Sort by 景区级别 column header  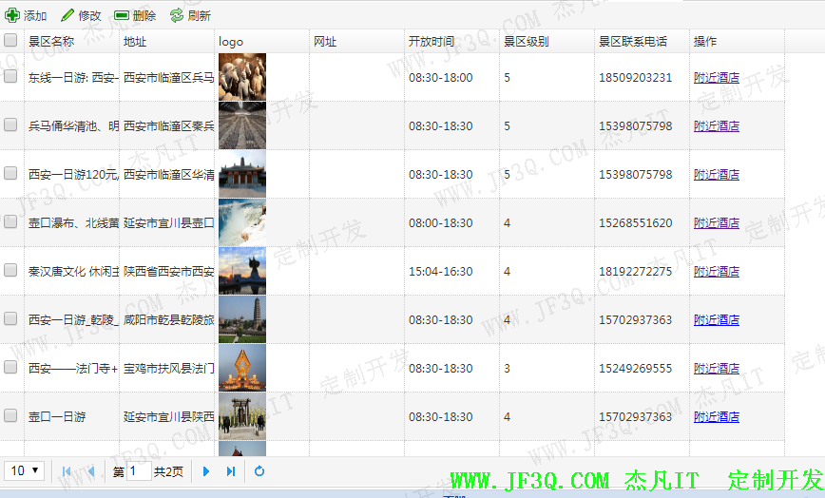point(526,42)
